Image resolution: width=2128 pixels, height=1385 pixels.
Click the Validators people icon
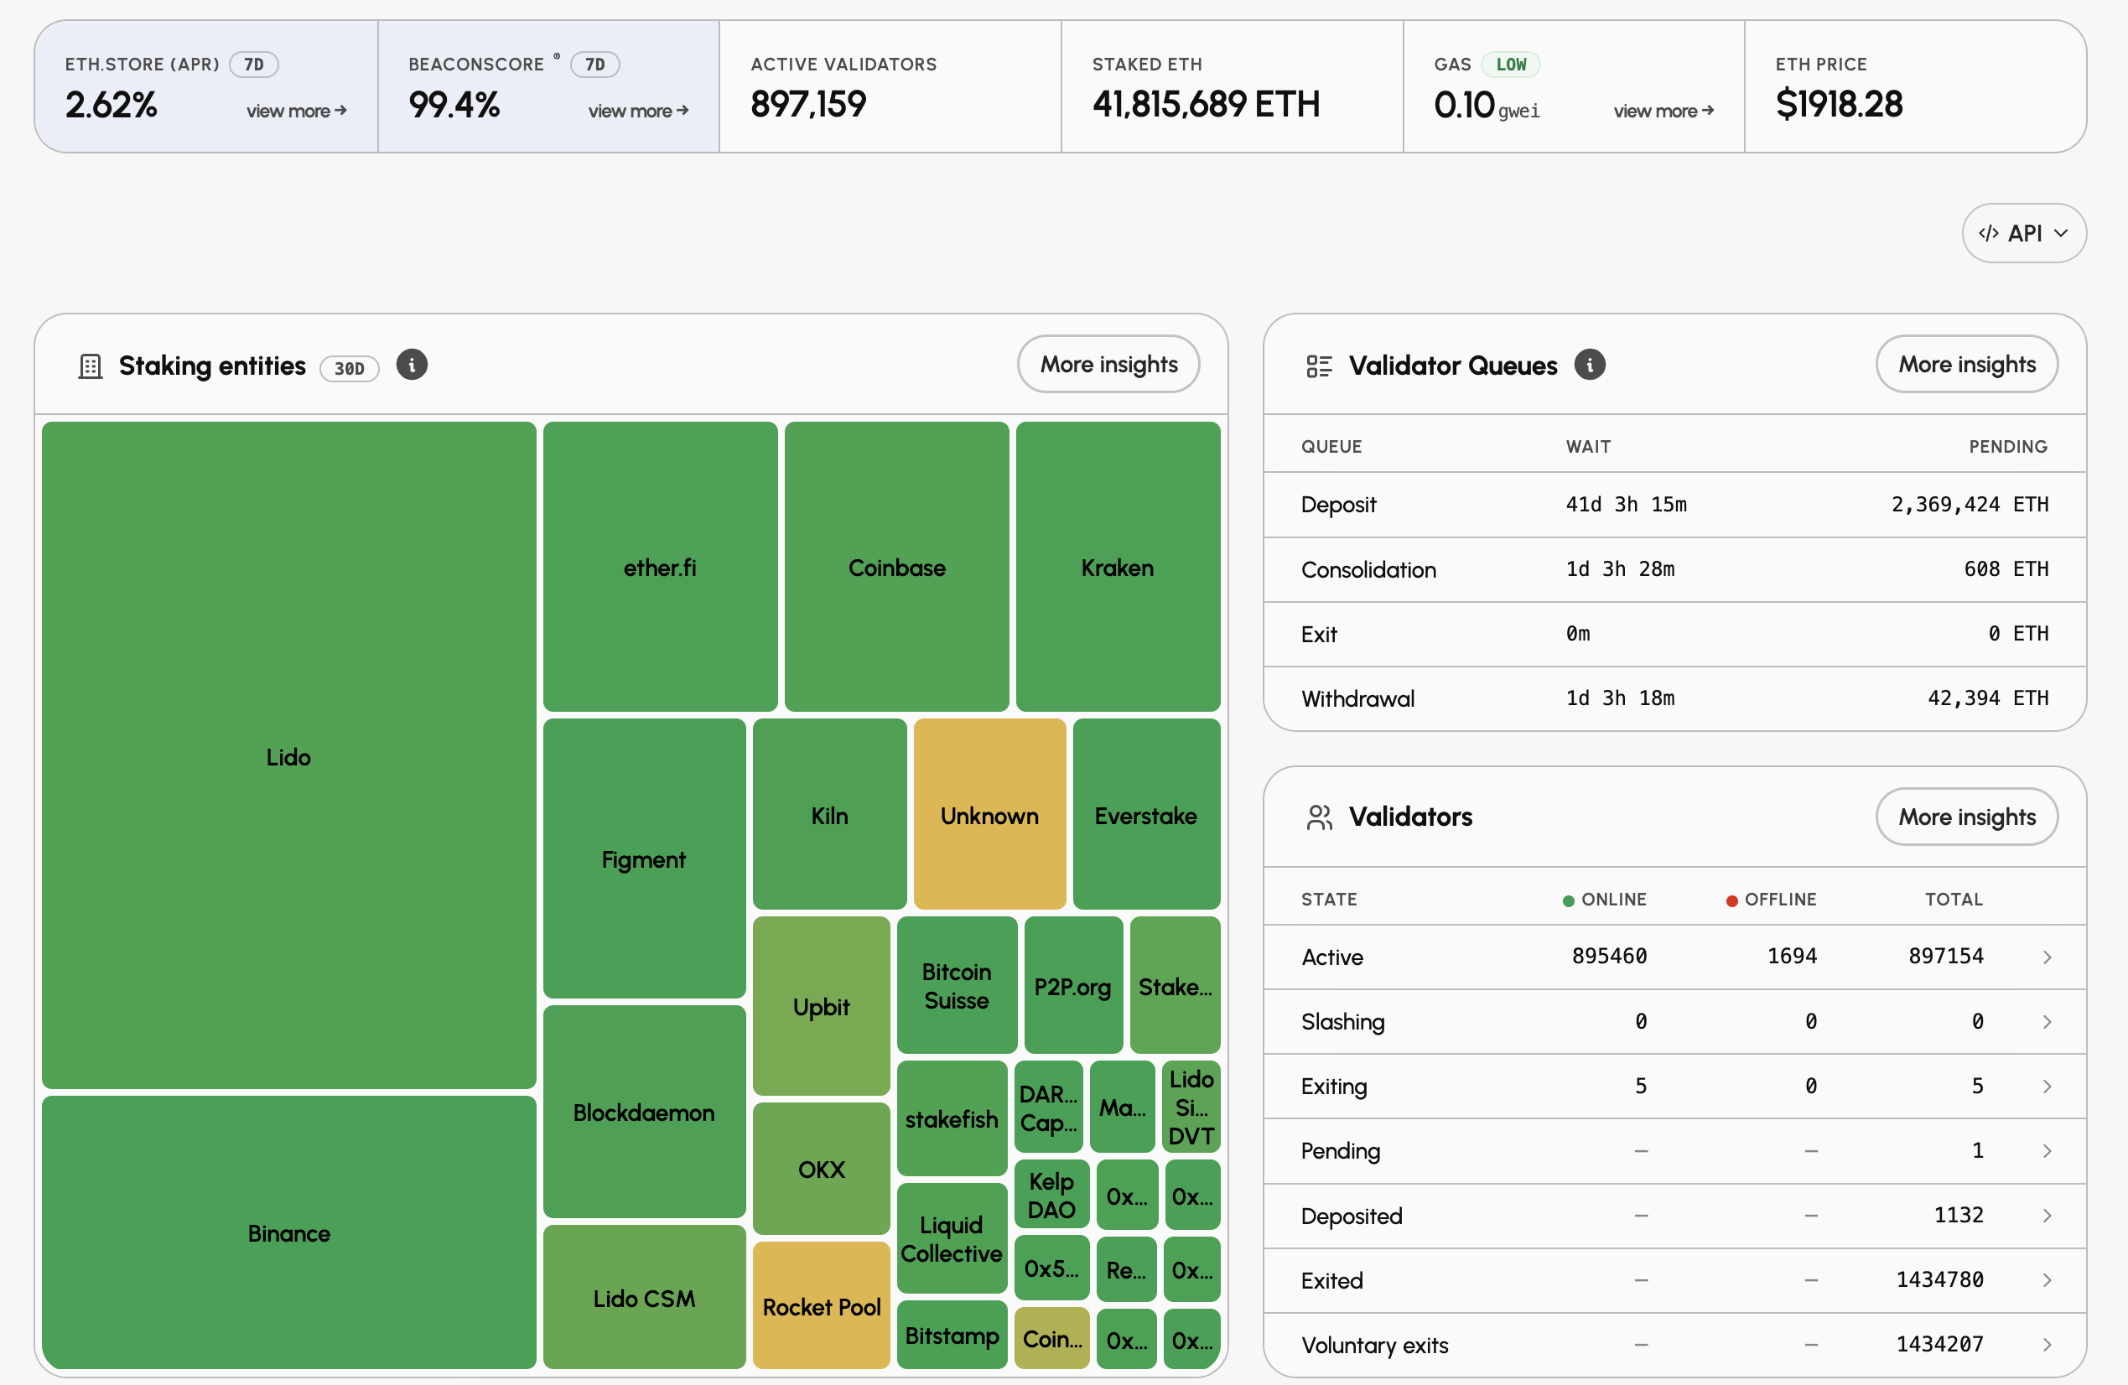pyautogui.click(x=1319, y=817)
